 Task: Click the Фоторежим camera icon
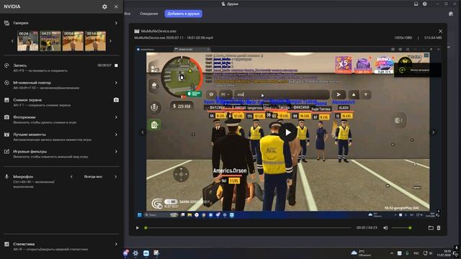tap(6, 117)
